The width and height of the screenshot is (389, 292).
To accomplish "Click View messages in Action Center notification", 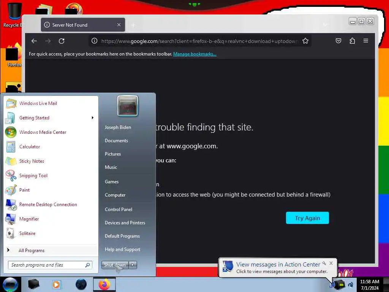I will coord(278,265).
